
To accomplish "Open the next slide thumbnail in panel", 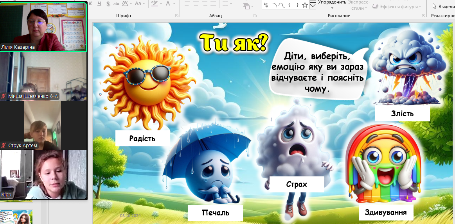I will [16, 217].
